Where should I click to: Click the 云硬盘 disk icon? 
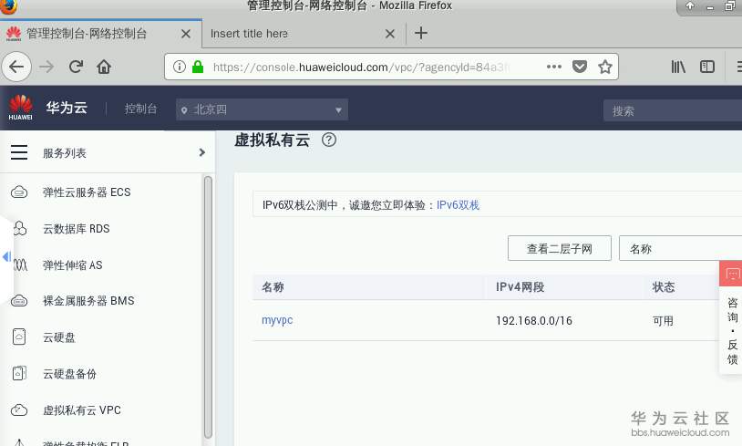[19, 337]
